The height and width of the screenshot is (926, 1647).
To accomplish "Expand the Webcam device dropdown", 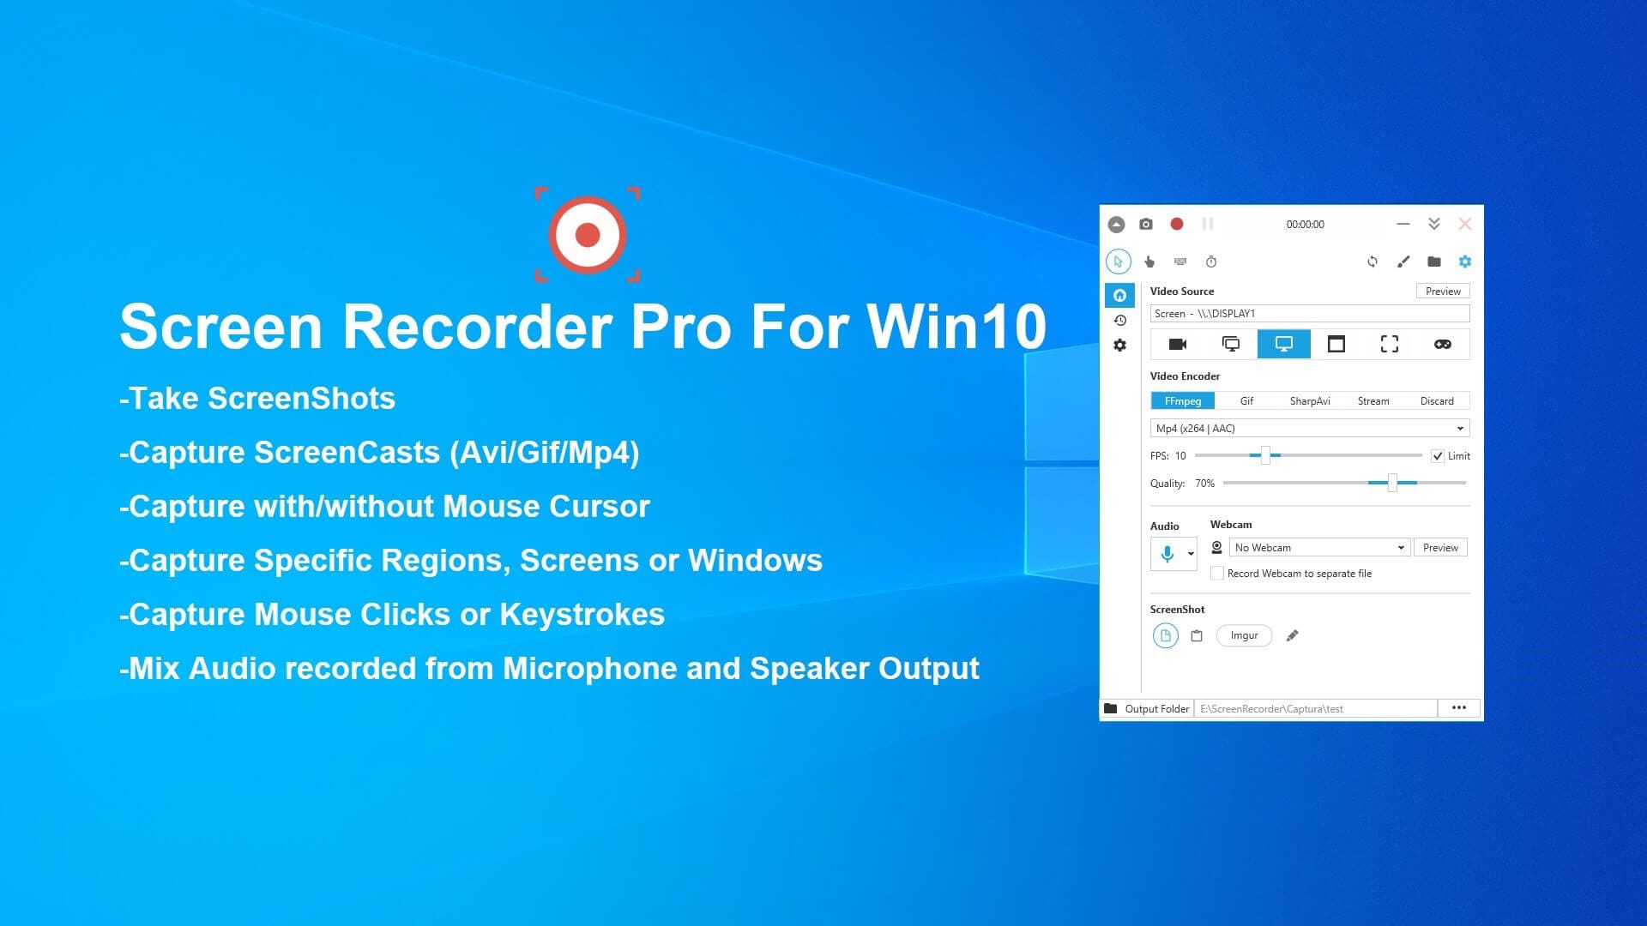I will (1401, 547).
